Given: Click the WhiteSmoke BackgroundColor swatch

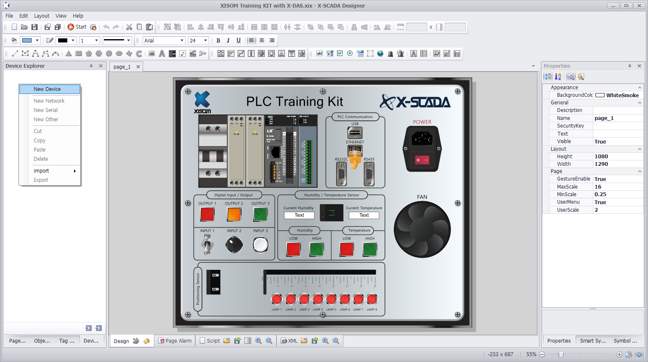Looking at the screenshot, I should click(x=600, y=95).
